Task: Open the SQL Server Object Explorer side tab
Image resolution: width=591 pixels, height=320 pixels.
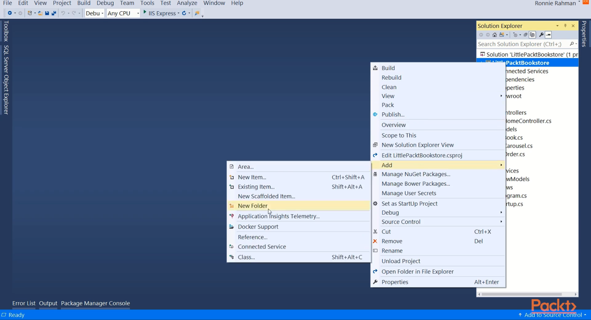Action: coord(6,80)
